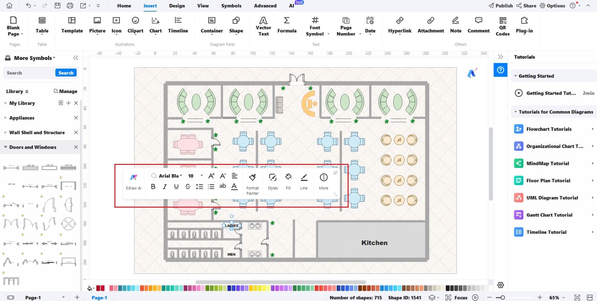
Task: Toggle Strikethrough formatting
Action: 188,186
